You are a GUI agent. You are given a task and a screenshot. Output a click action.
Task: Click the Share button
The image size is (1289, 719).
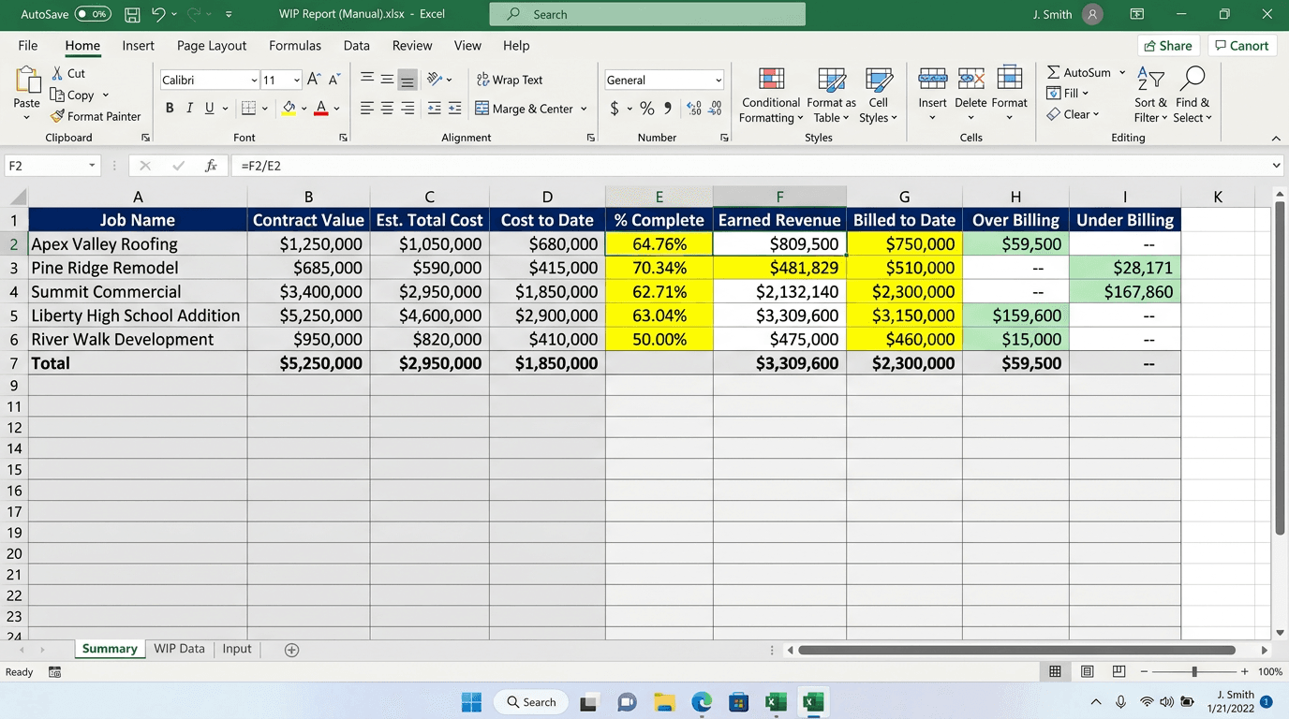pyautogui.click(x=1168, y=45)
